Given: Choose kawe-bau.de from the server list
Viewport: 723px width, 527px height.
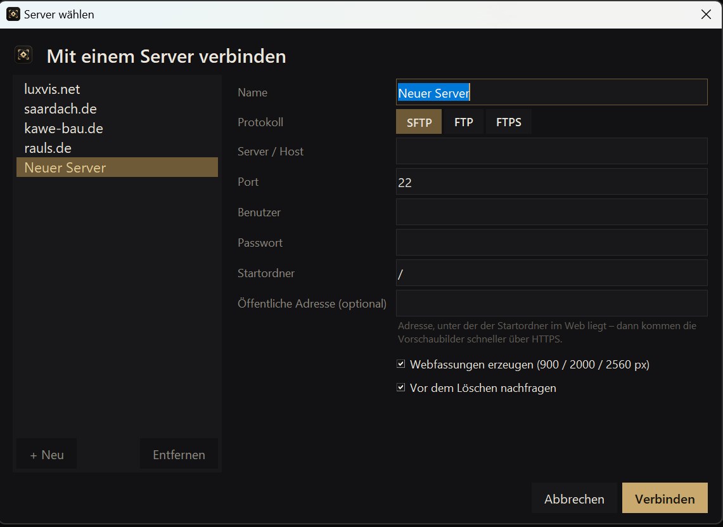Looking at the screenshot, I should (x=117, y=128).
